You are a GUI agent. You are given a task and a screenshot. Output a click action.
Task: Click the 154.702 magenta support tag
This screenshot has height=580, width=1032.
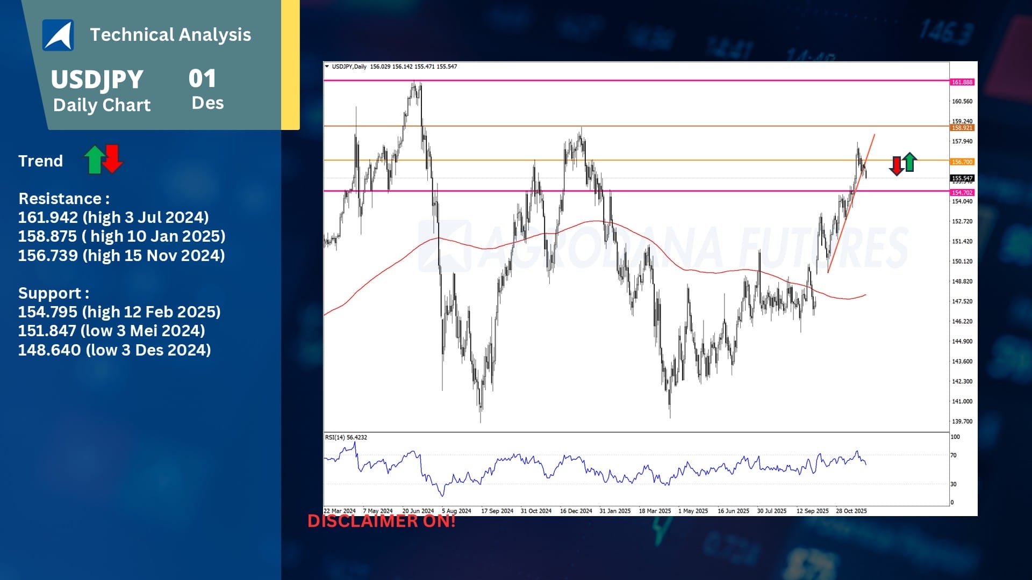coord(962,192)
